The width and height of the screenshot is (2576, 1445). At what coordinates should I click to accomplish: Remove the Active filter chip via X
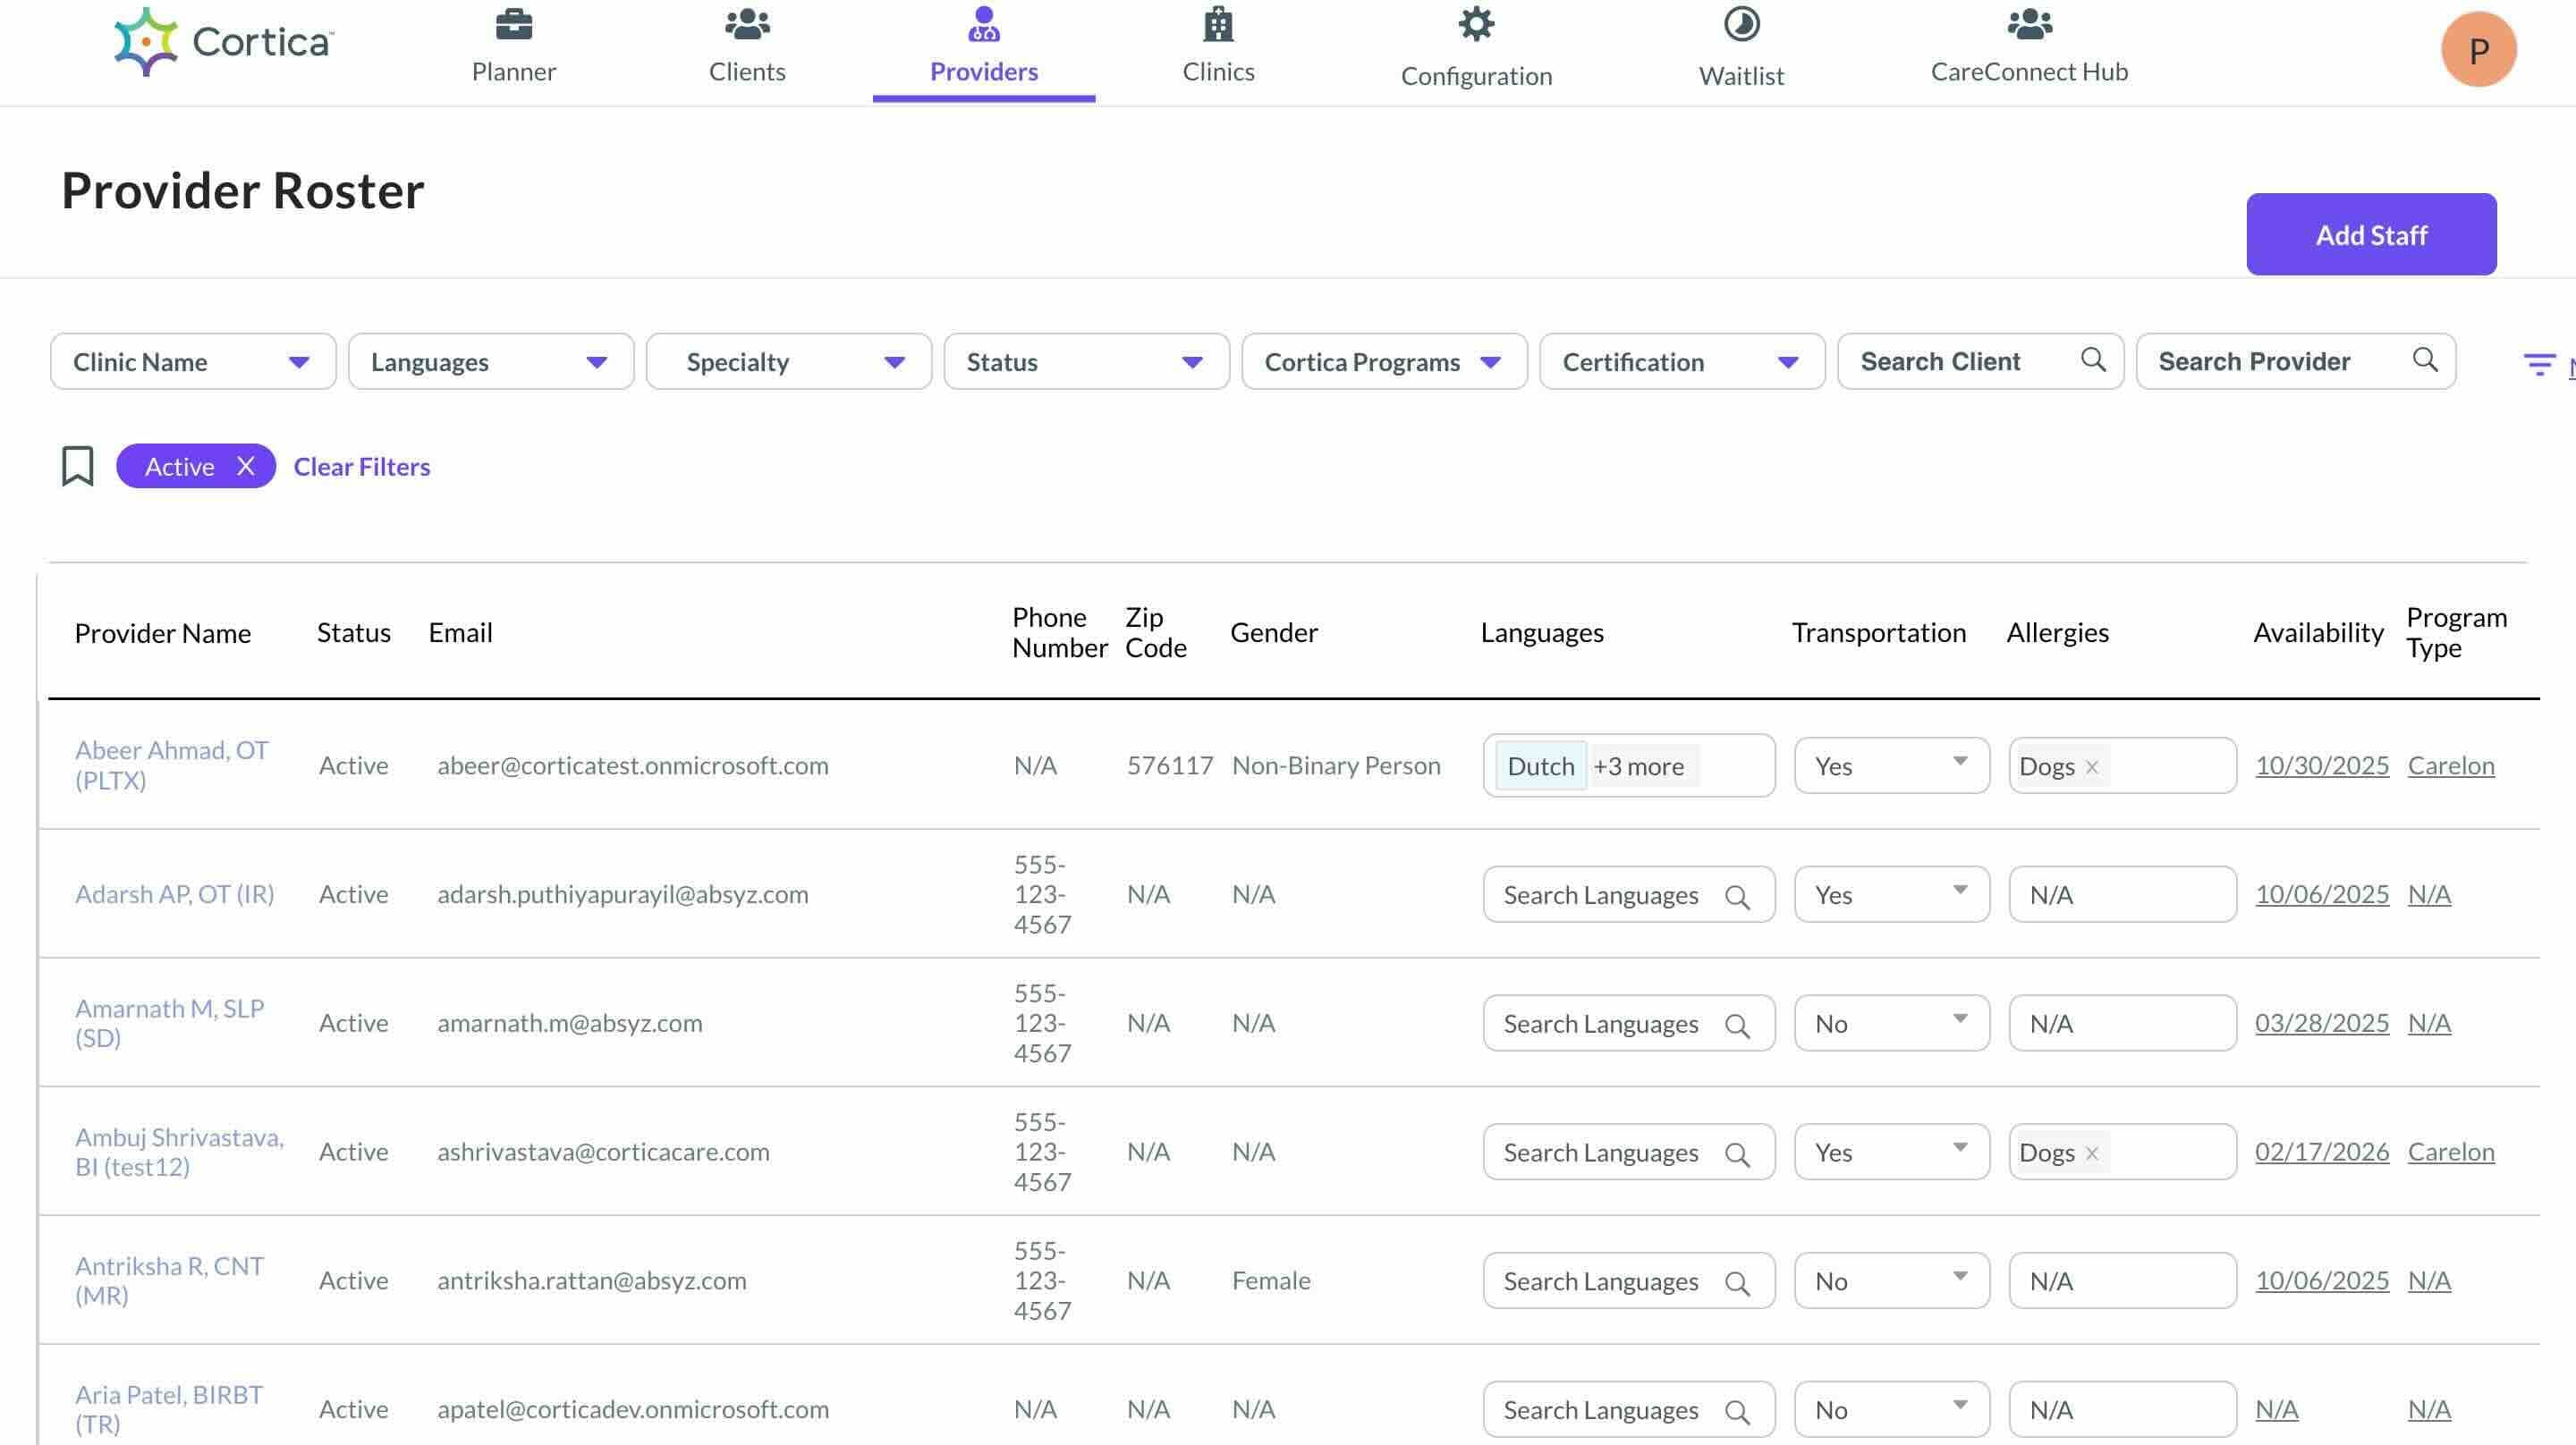coord(246,466)
